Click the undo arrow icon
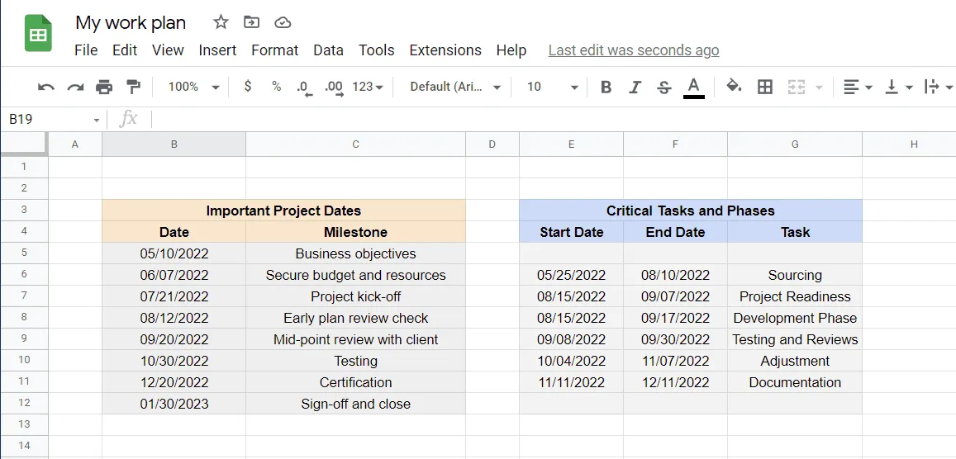The height and width of the screenshot is (459, 956). pos(47,87)
